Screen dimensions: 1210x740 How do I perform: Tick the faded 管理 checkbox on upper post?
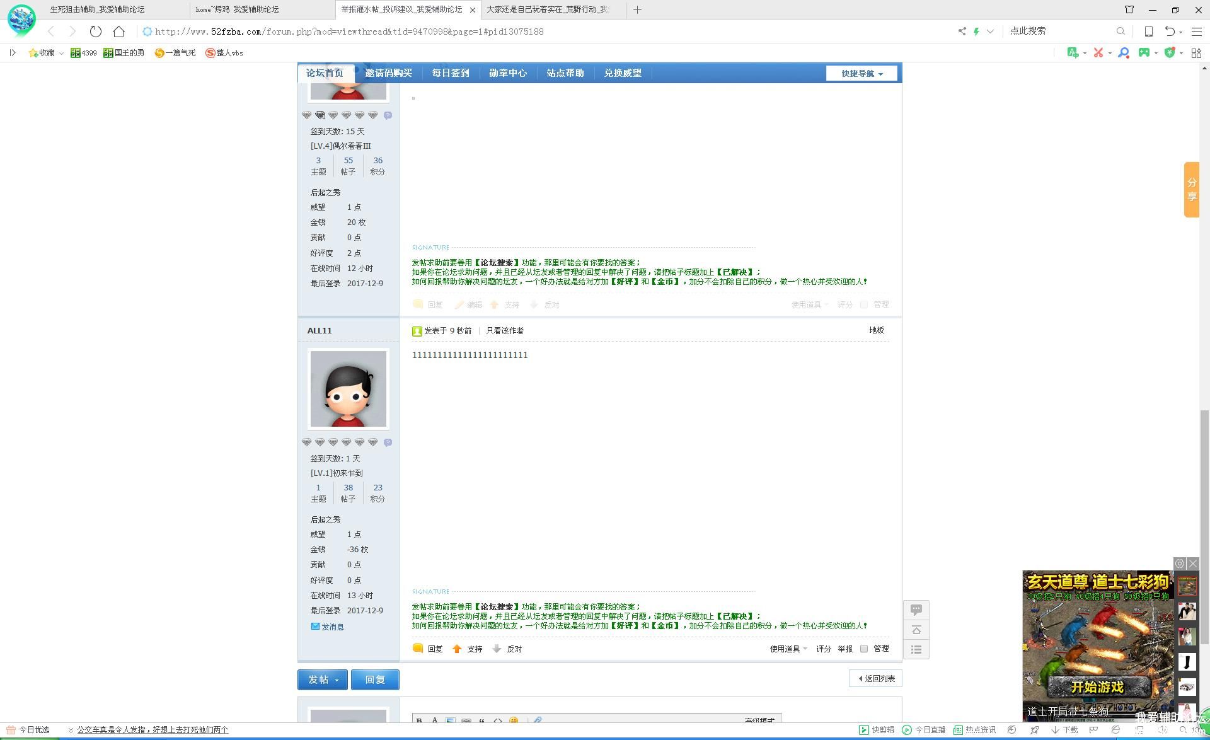[864, 304]
